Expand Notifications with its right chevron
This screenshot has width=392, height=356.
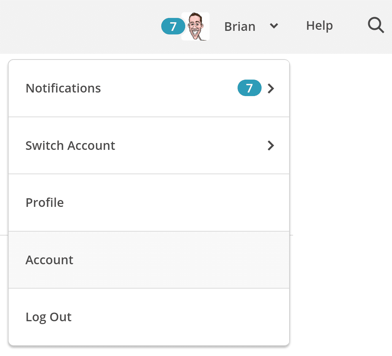coord(271,89)
